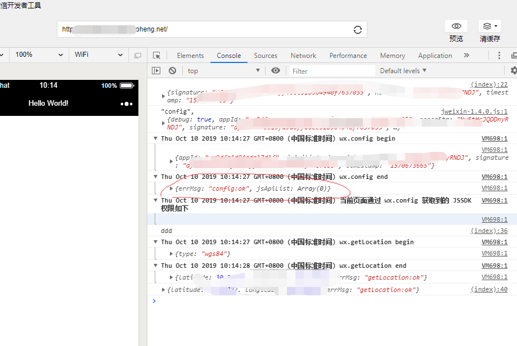Click the console Filter input field
This screenshot has height=346, width=517.
332,71
